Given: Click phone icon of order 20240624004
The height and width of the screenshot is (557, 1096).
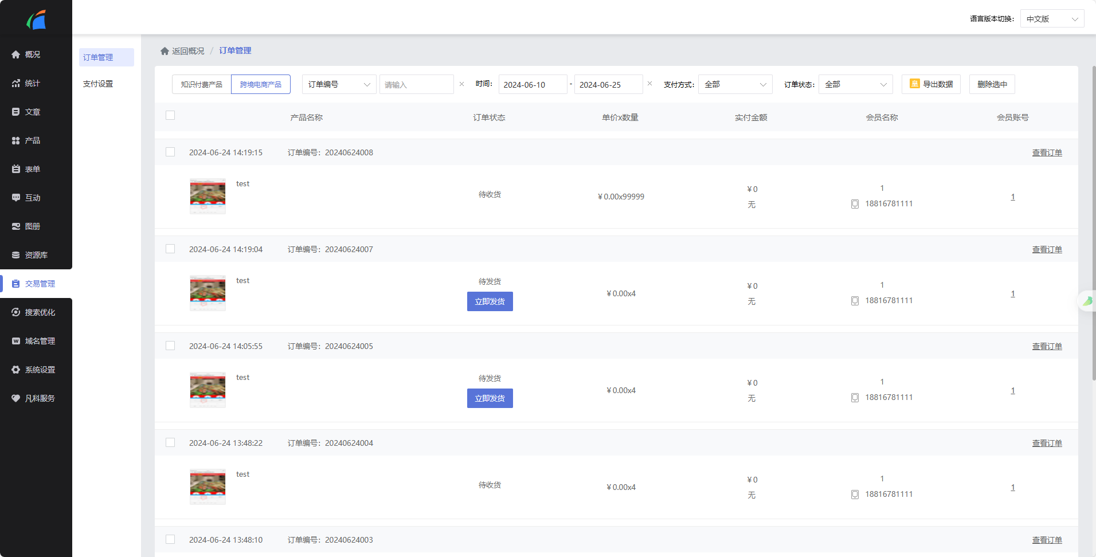Looking at the screenshot, I should click(855, 495).
